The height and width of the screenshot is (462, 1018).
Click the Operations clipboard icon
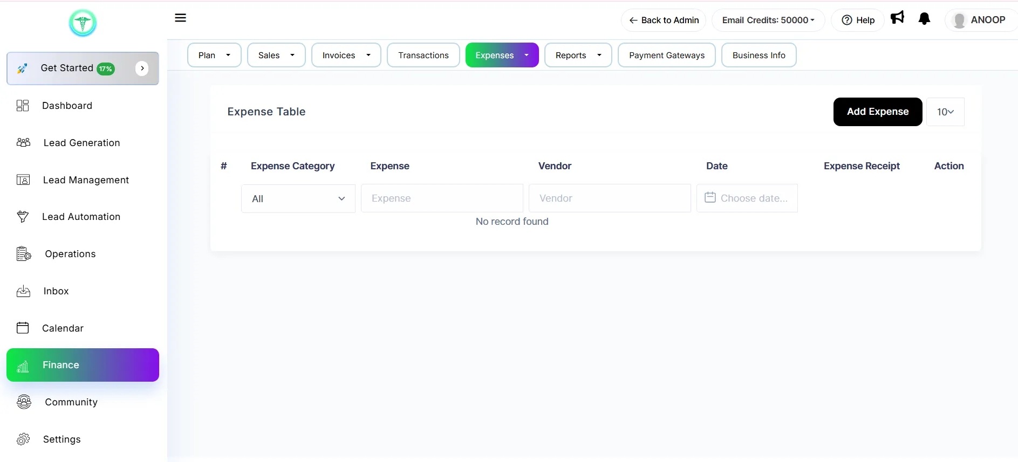tap(24, 254)
